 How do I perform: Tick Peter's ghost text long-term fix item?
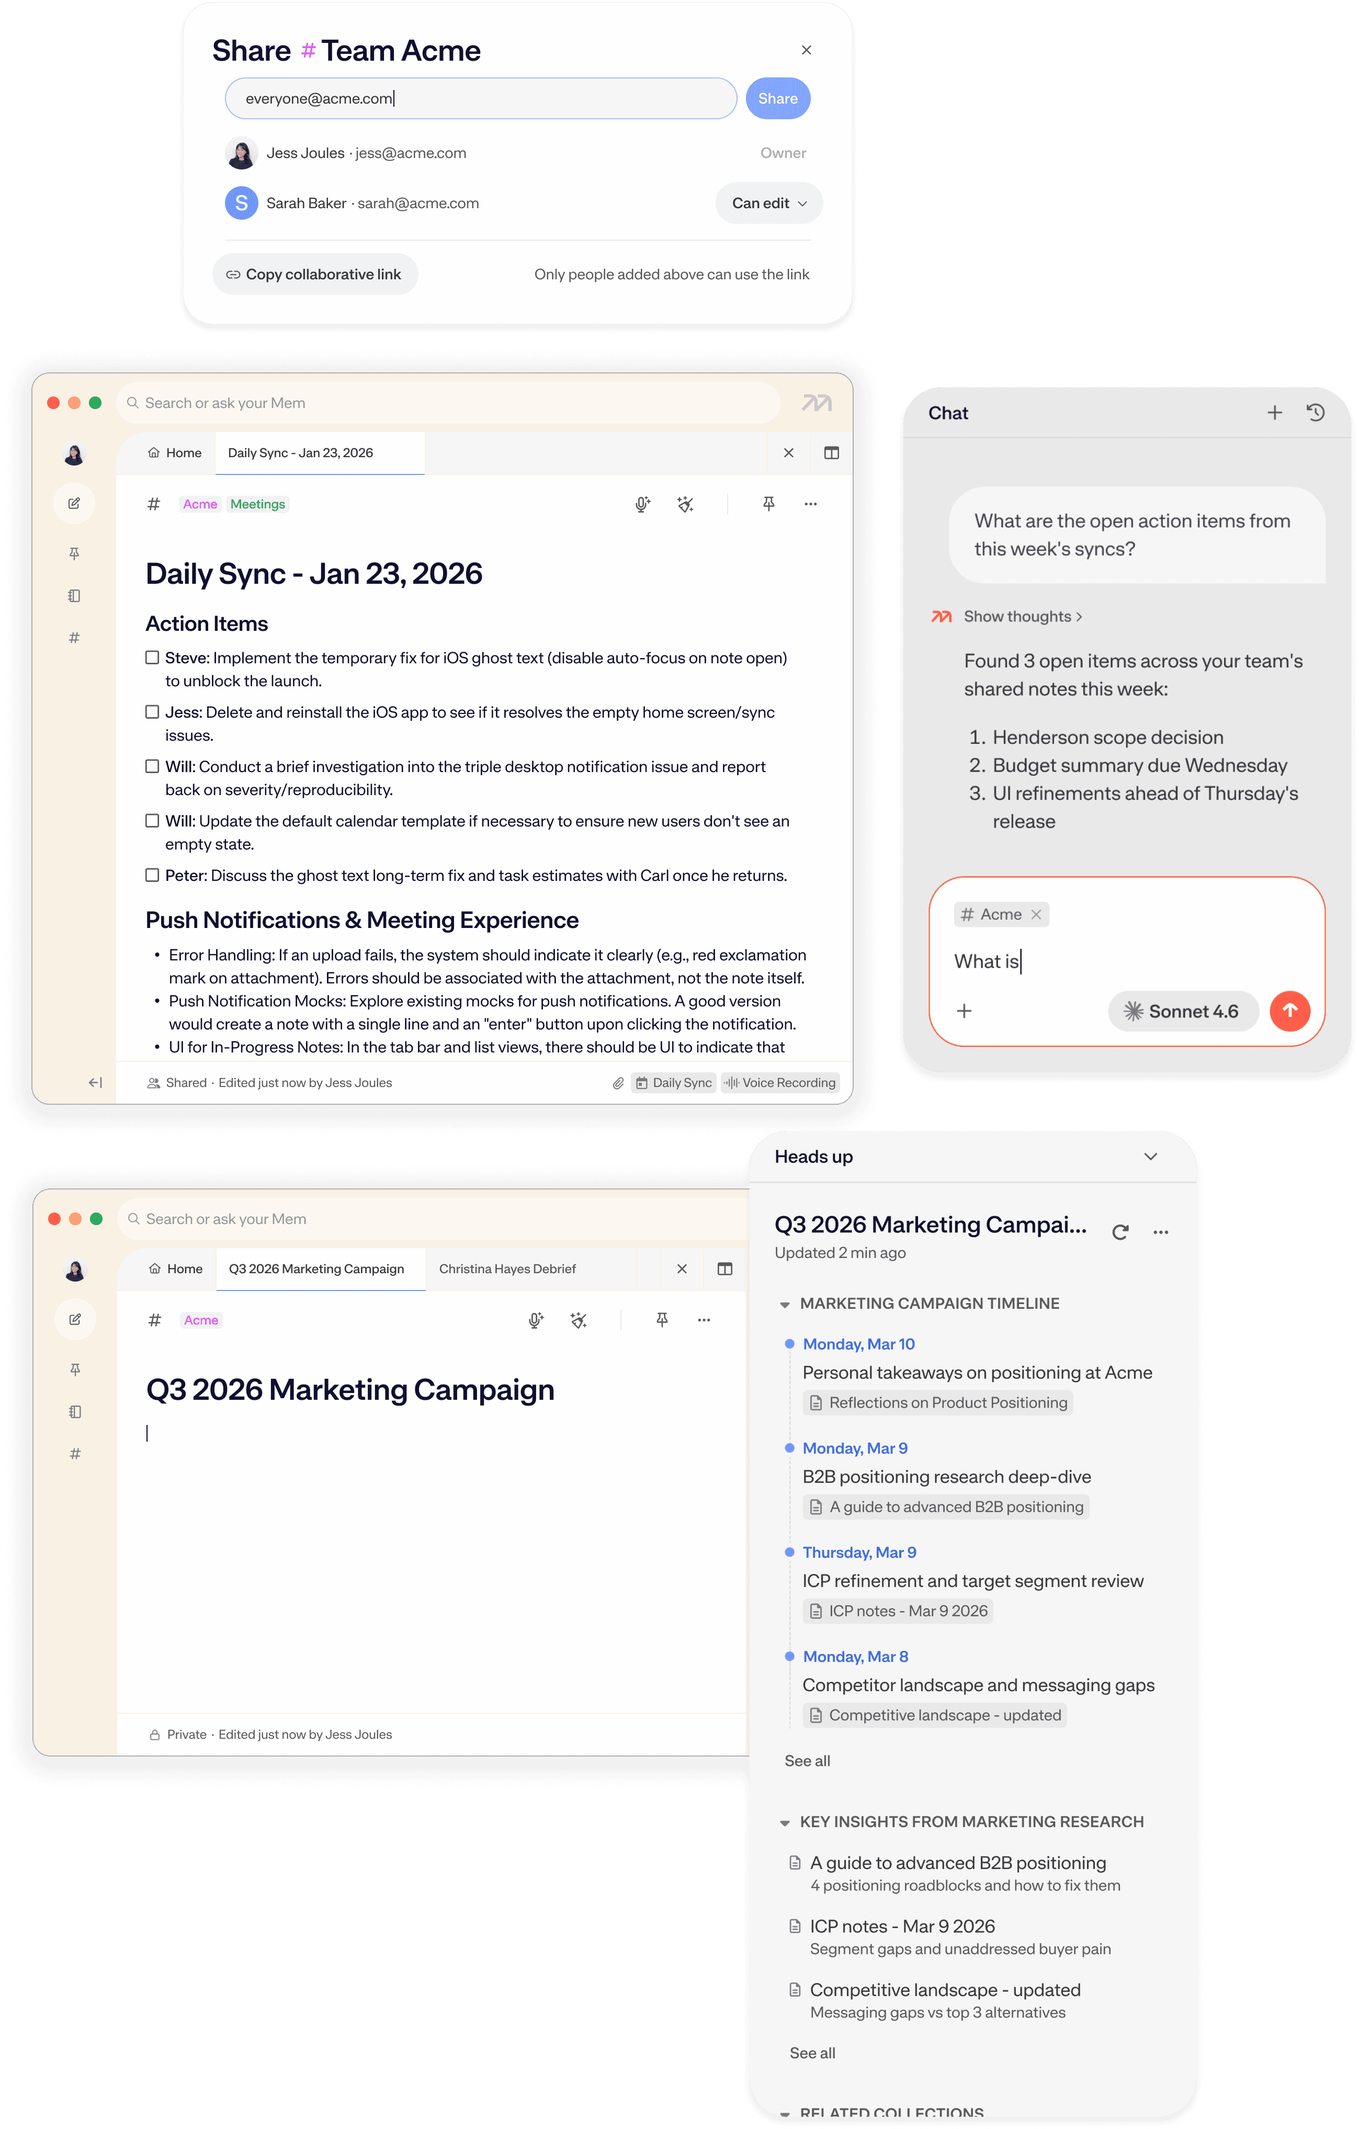point(152,875)
